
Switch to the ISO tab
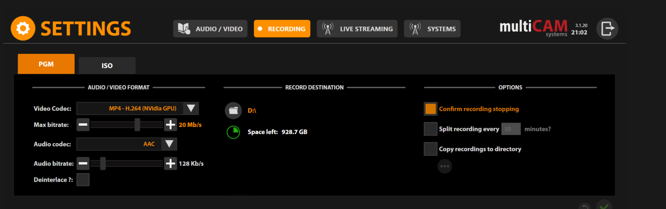tap(107, 65)
